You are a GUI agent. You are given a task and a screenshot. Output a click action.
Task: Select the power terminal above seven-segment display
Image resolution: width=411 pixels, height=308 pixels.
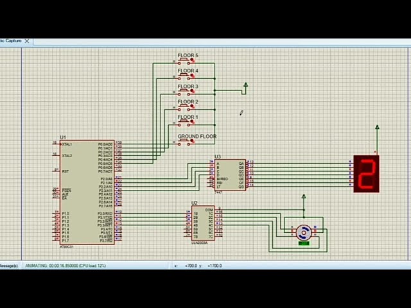coord(377,128)
